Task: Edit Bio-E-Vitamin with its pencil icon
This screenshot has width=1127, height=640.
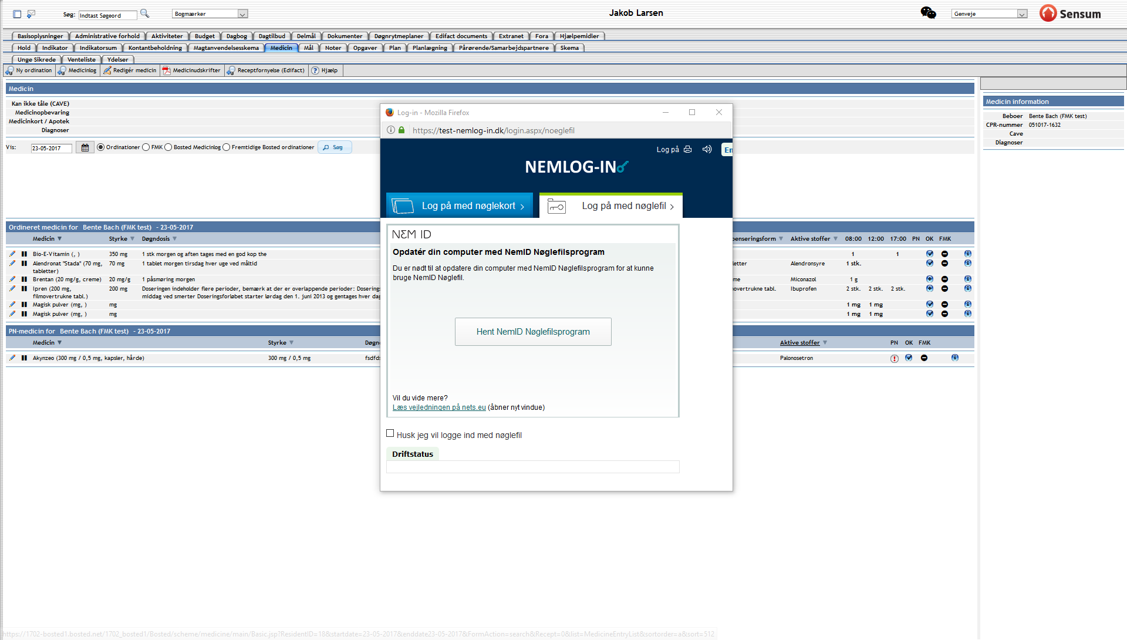Action: tap(12, 254)
